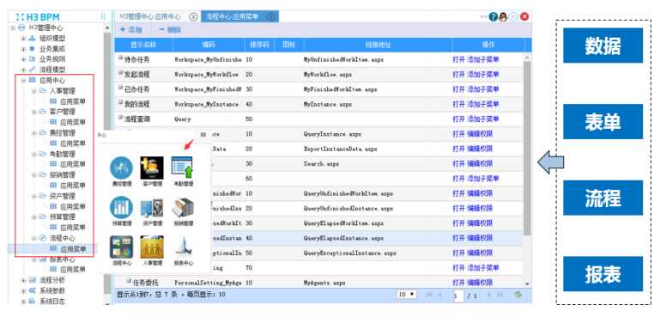Collapse the 已办任务 row toggle

121,88
